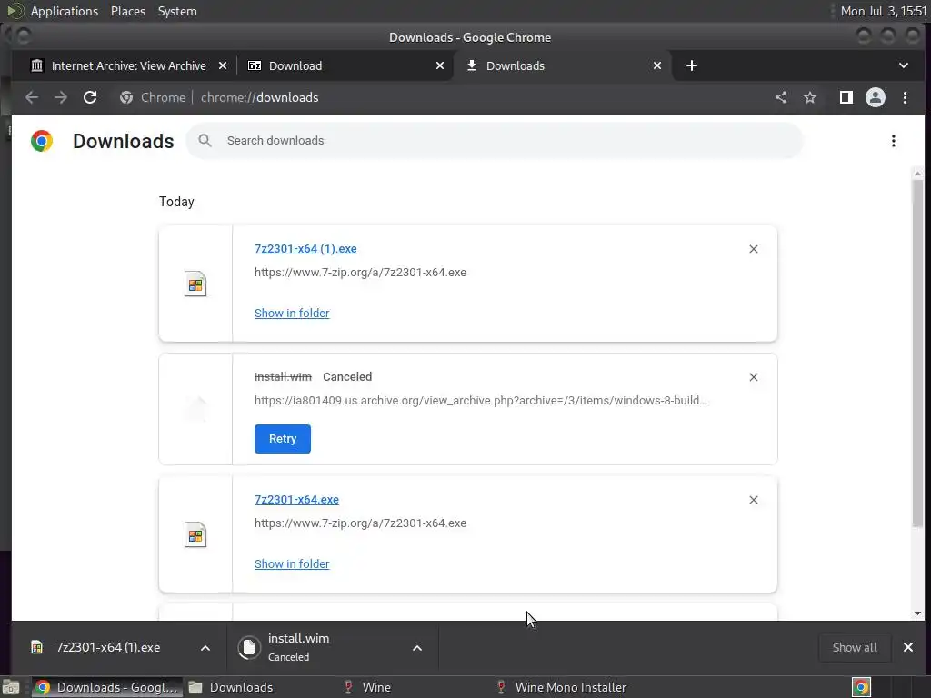This screenshot has width=931, height=698.
Task: Click file icon of 7z2301-x64 (1).exe entry
Action: pyautogui.click(x=195, y=284)
